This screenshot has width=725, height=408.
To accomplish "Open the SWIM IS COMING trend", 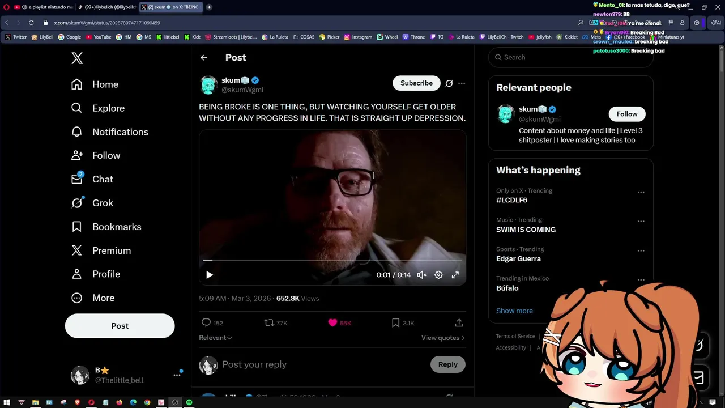I will (x=526, y=229).
